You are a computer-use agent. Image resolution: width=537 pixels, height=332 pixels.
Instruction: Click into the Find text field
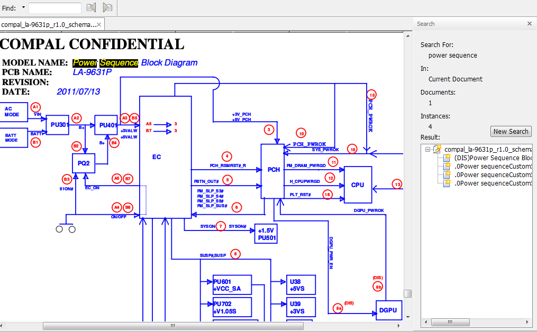click(55, 8)
